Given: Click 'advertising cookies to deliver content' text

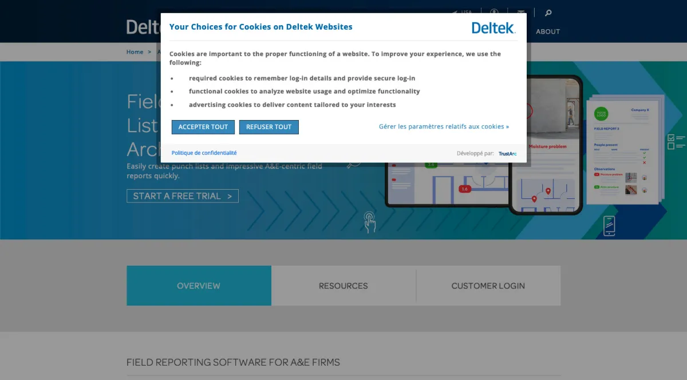Looking at the screenshot, I should pyautogui.click(x=292, y=105).
